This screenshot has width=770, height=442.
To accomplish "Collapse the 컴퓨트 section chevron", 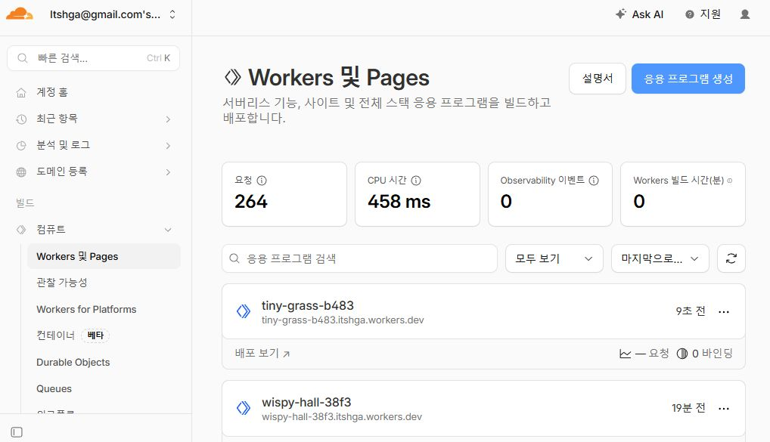I will [x=168, y=230].
